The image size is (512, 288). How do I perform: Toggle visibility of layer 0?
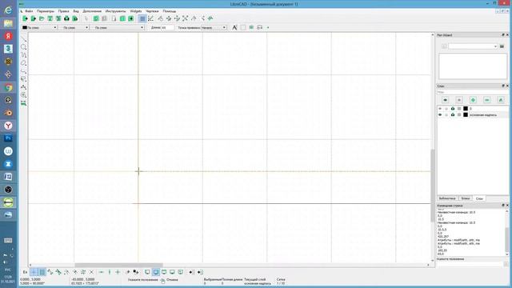(x=440, y=109)
